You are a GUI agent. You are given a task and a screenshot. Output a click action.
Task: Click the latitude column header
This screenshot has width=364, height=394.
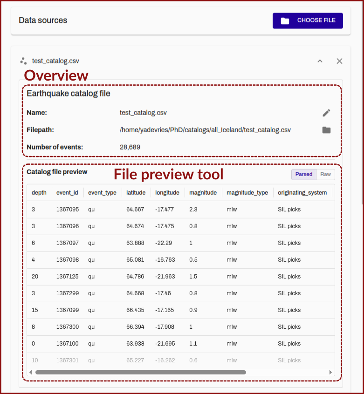[x=136, y=193]
